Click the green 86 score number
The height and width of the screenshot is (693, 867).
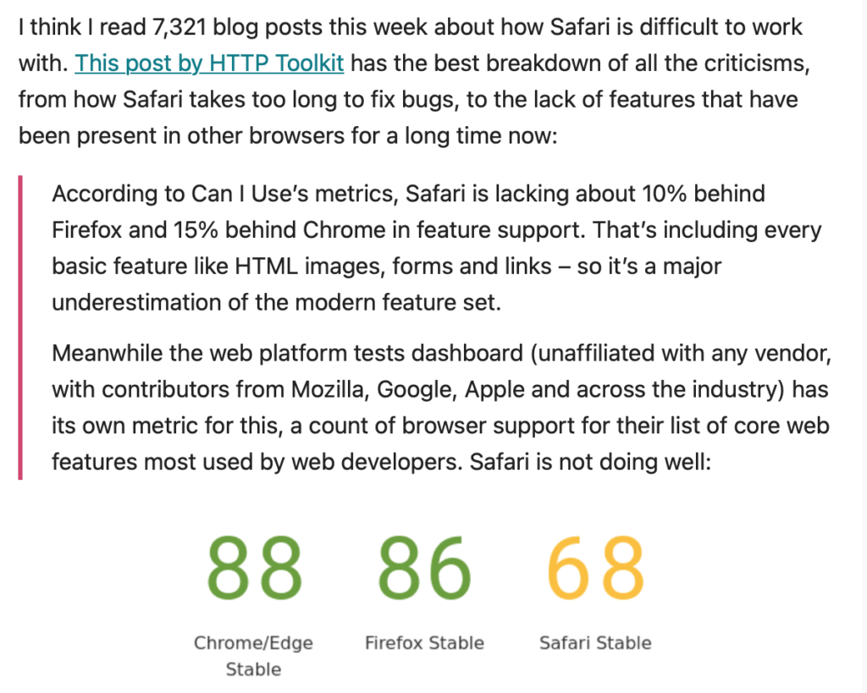(425, 568)
